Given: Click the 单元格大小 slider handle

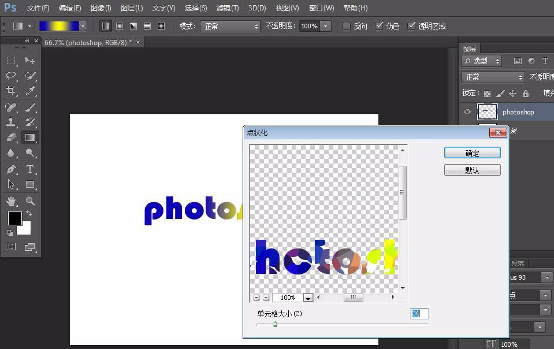Looking at the screenshot, I should (275, 324).
